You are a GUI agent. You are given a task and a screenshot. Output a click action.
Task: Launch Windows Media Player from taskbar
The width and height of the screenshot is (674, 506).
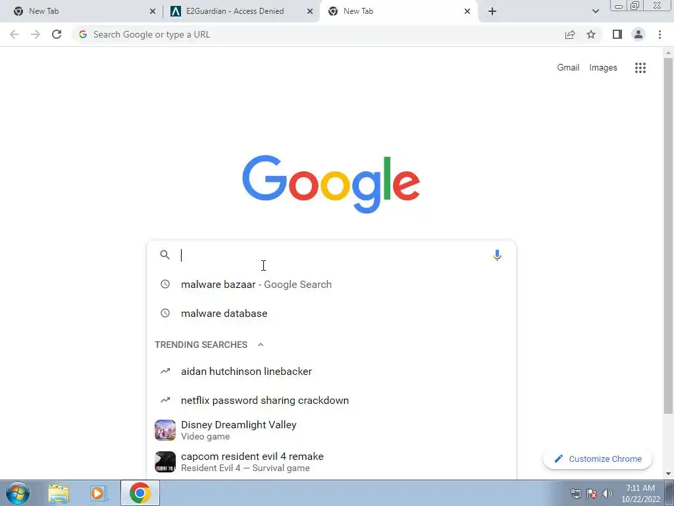pyautogui.click(x=99, y=493)
